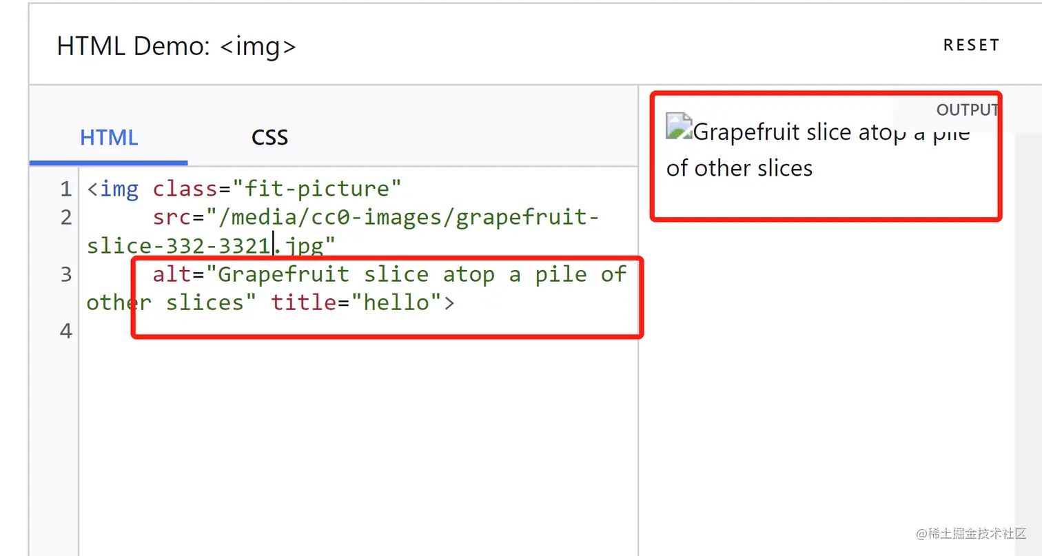Open the CSS tab
The height and width of the screenshot is (556, 1042).
pos(269,137)
